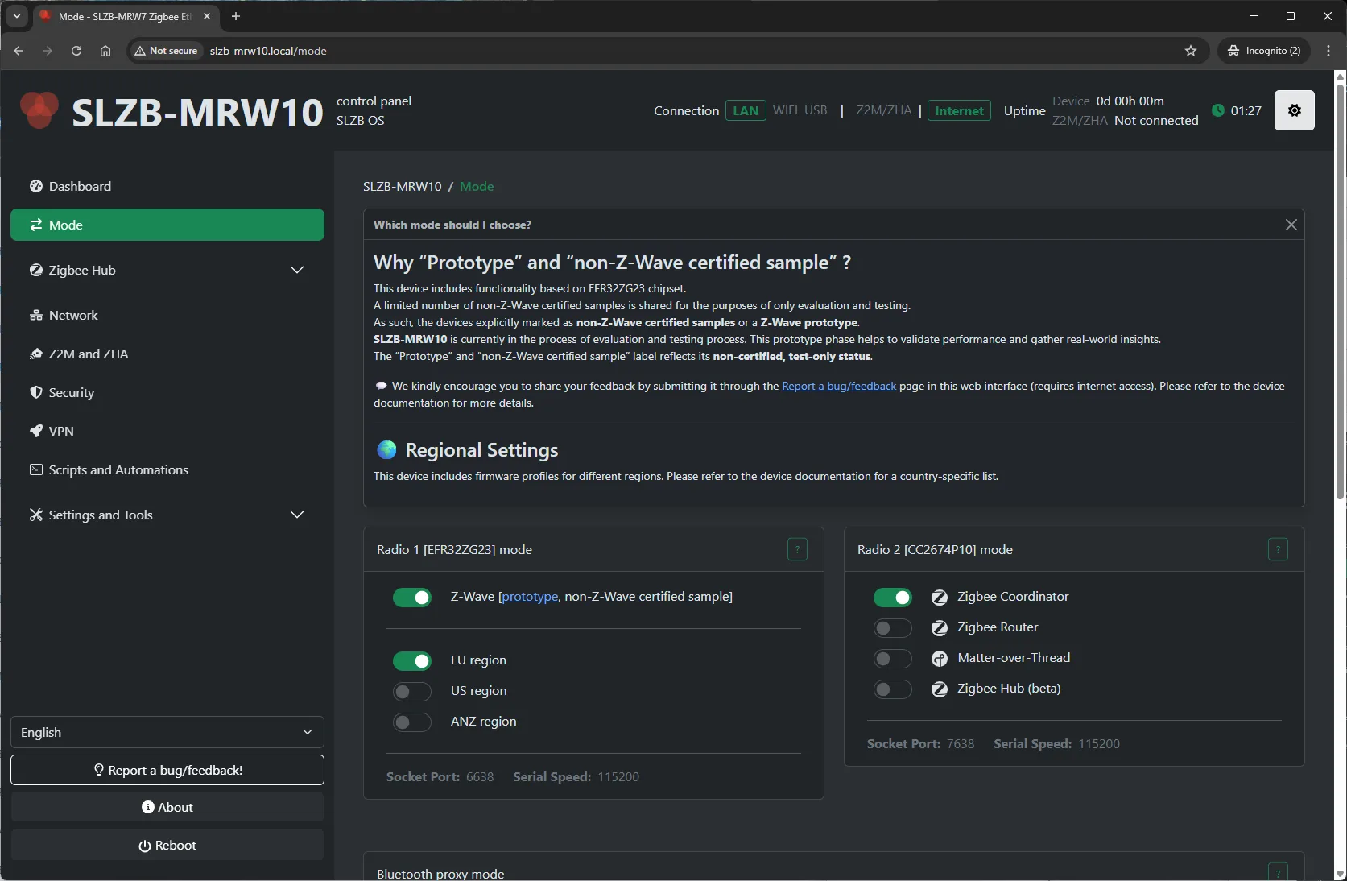The image size is (1347, 881).
Task: Open the browser three-dot menu
Action: [1328, 51]
